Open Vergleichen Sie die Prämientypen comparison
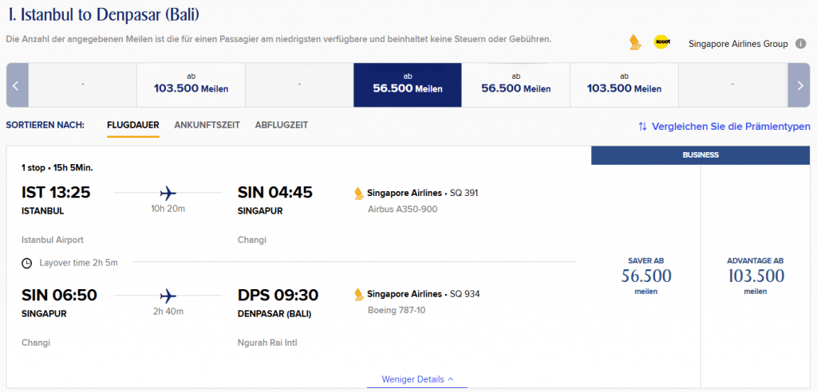This screenshot has width=817, height=392. 724,126
